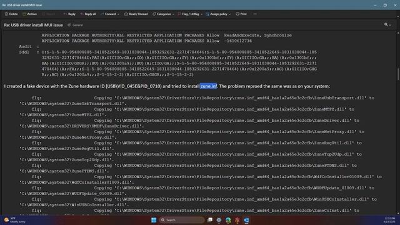Open the red app icon on taskbar

click(x=237, y=220)
